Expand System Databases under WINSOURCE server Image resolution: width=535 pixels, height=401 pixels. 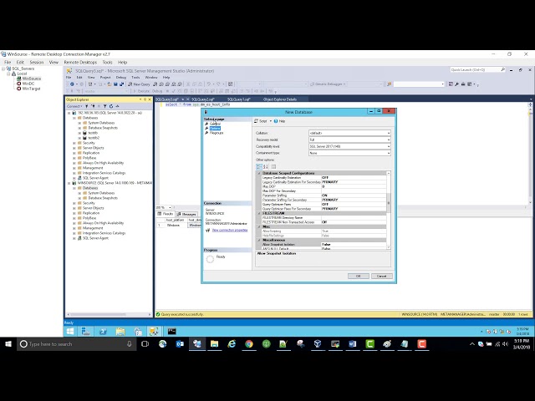tap(79, 193)
